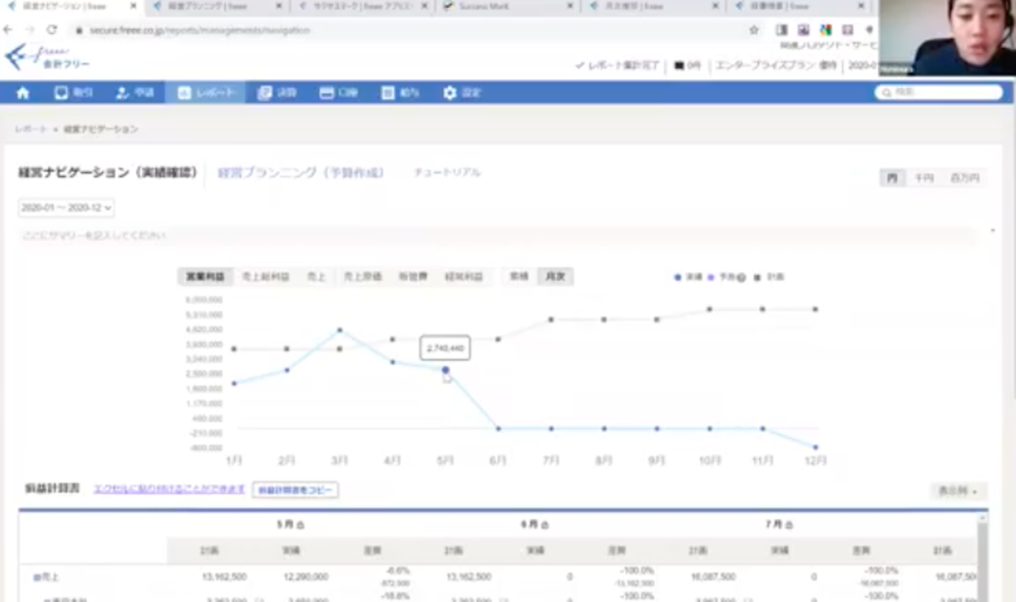1016x602 pixels.
Task: Click the browser forward arrow
Action: click(x=30, y=30)
